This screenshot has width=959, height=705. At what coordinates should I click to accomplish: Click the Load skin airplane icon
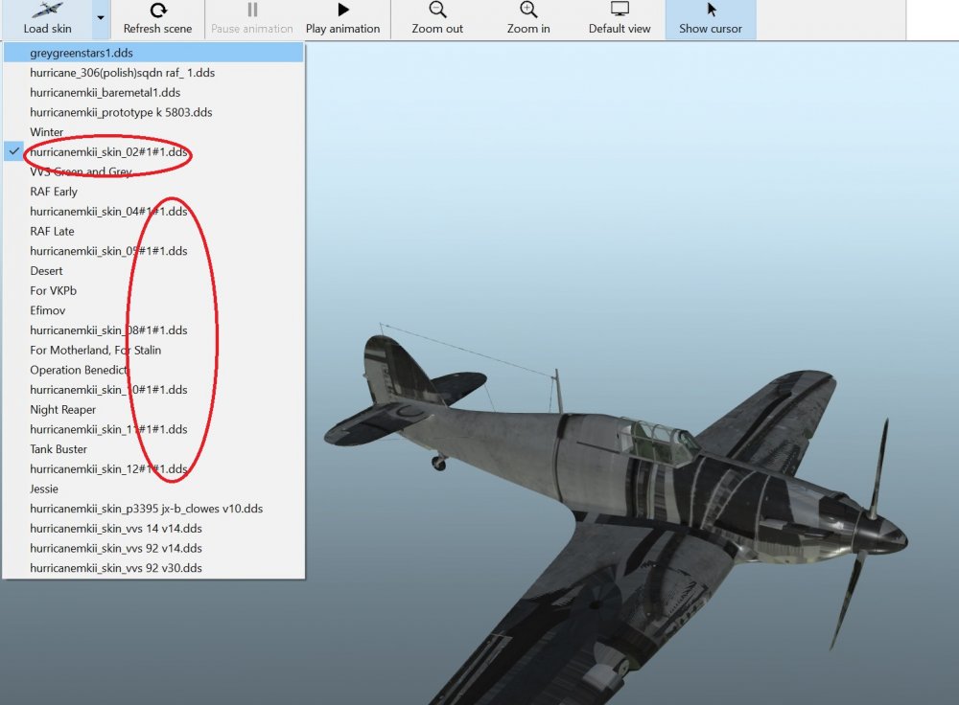(47, 10)
